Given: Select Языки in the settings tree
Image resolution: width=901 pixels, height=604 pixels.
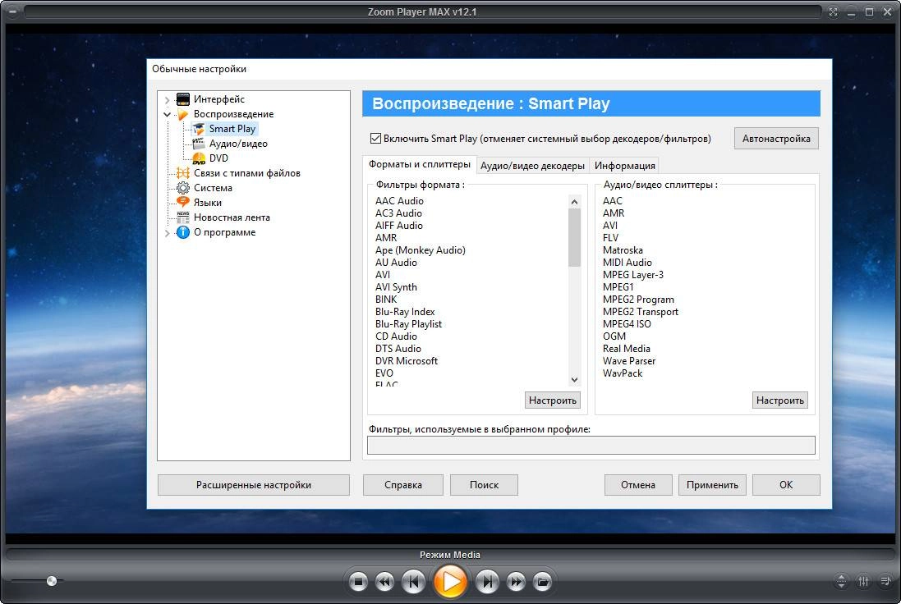Looking at the screenshot, I should tap(208, 203).
